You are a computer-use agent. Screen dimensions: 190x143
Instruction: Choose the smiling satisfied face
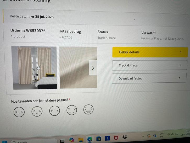click(72, 110)
